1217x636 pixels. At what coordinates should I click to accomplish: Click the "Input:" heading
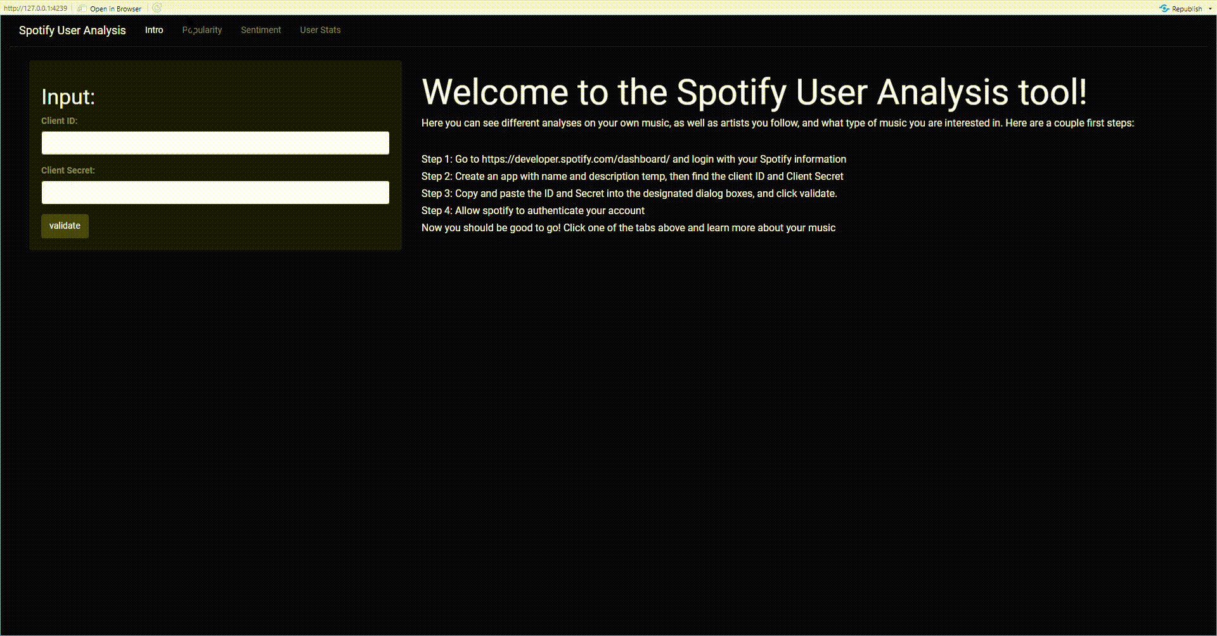pos(68,97)
